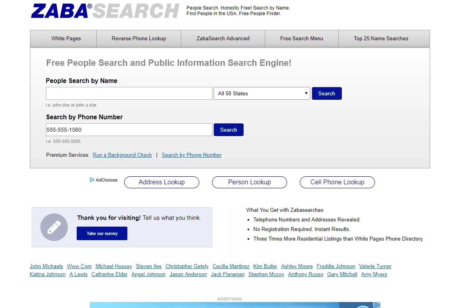Focus the People Search by Name field
The image size is (462, 308).
pos(129,93)
